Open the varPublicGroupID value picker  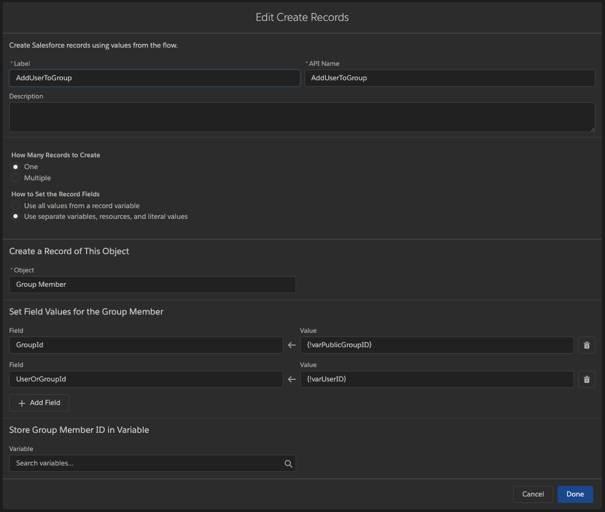pyautogui.click(x=437, y=345)
